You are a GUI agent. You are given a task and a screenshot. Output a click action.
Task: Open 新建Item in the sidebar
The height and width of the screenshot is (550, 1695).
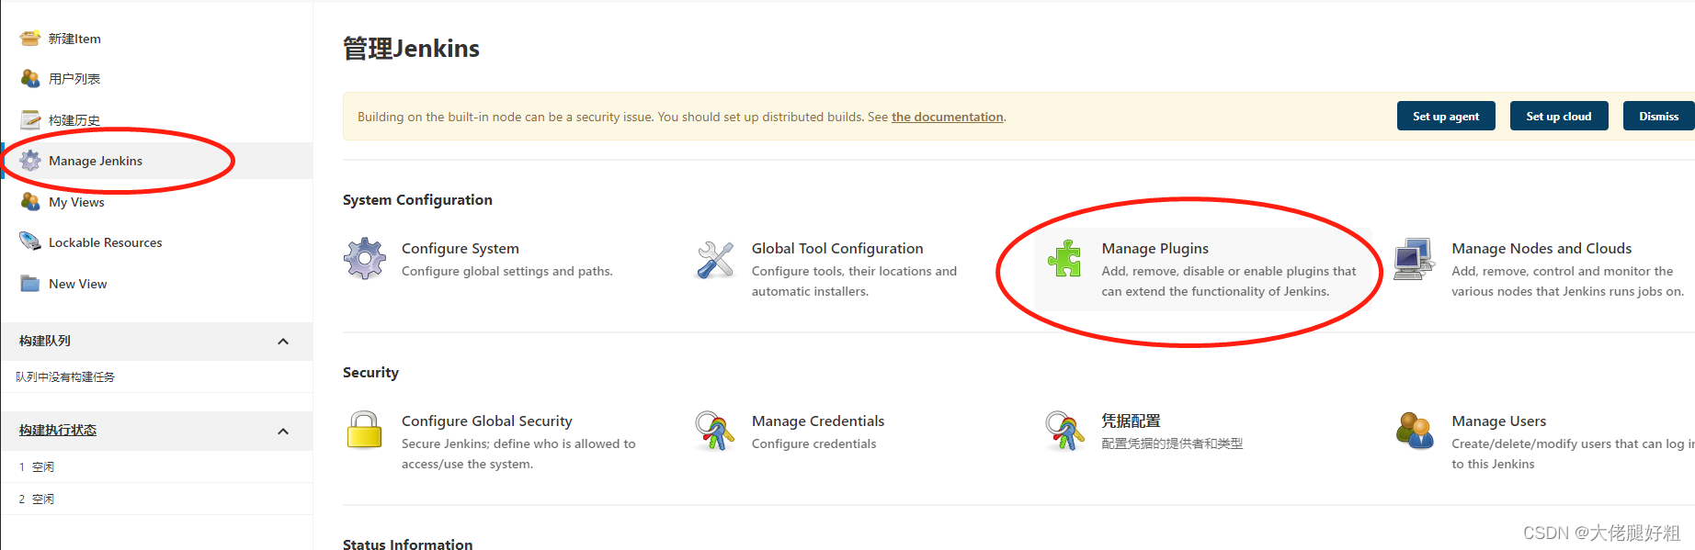(74, 39)
